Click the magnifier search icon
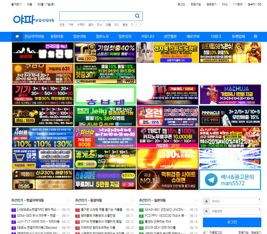The height and width of the screenshot is (234, 267). coord(137,16)
